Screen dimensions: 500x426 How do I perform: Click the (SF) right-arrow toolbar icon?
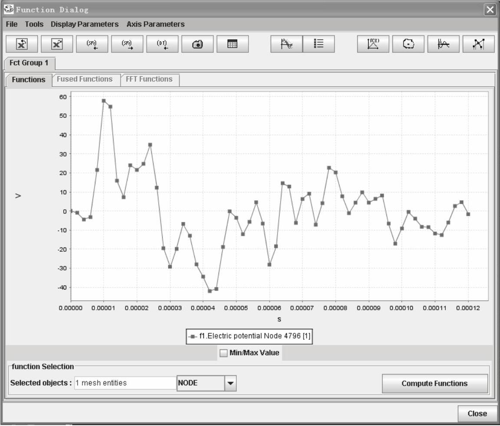click(x=127, y=44)
